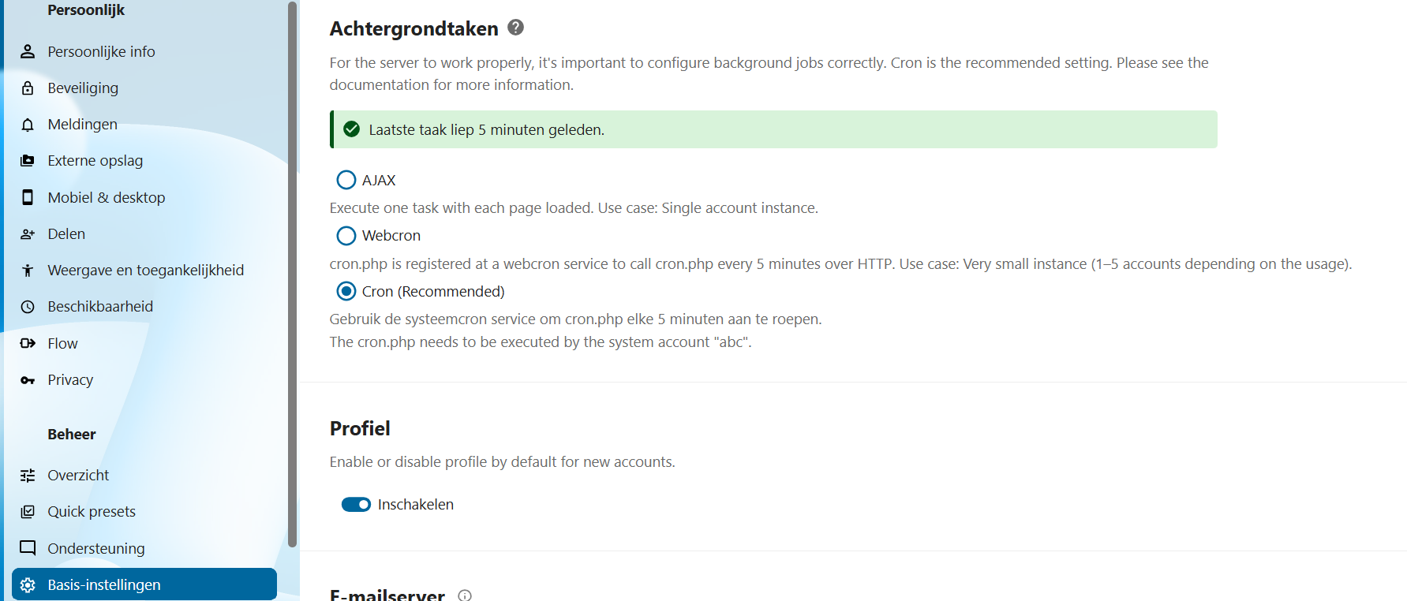The image size is (1407, 601).
Task: Select the AJAX radio button
Action: (x=346, y=180)
